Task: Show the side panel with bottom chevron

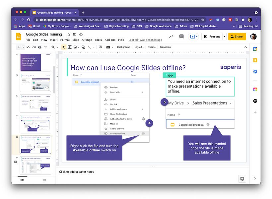Action: (x=255, y=178)
